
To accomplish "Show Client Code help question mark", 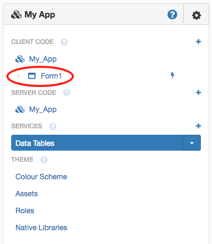I will (x=64, y=42).
